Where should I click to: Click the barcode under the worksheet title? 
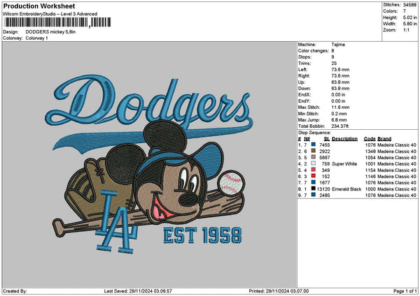57,22
